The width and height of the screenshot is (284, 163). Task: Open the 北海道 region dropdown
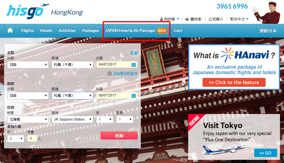pos(28,119)
